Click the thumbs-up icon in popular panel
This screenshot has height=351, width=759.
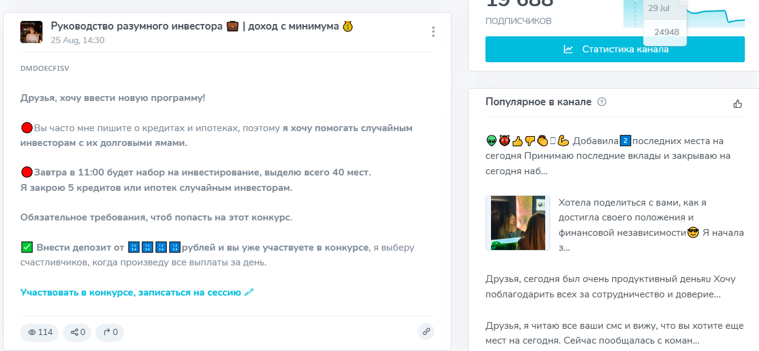click(737, 103)
